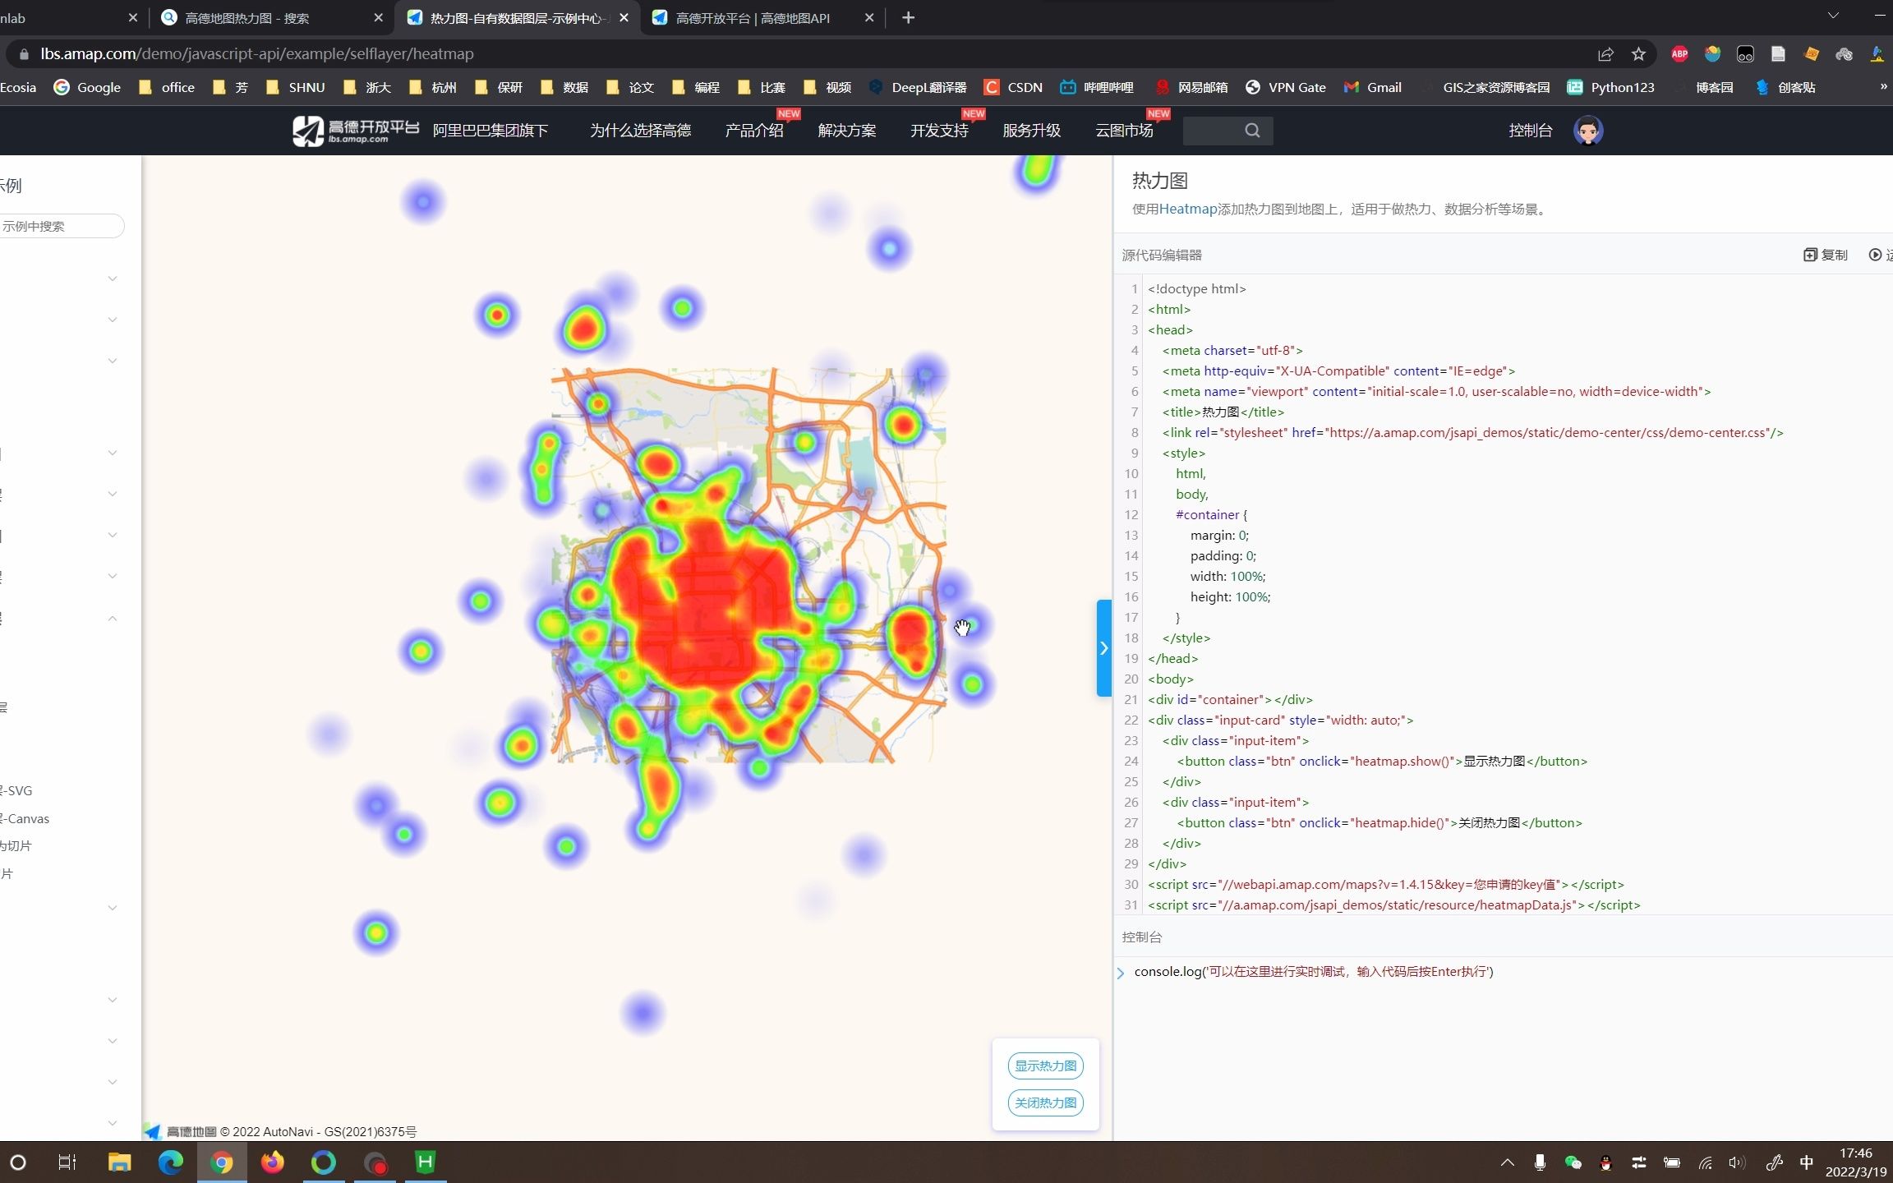Click the volume icon in system tray

(1736, 1162)
